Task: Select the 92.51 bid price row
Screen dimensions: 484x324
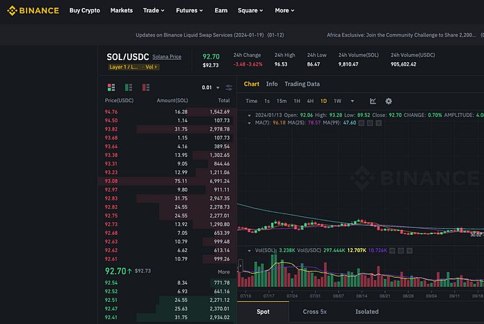Action: [167, 300]
